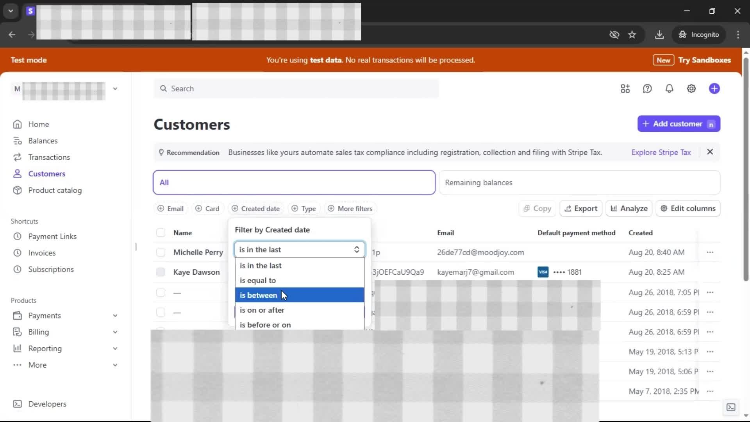Open the Stripe shell terminal icon
This screenshot has height=422, width=750.
730,407
